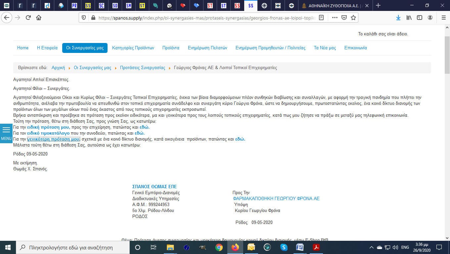Show the sidebars
The height and width of the screenshot is (254, 450).
pyautogui.click(x=420, y=18)
